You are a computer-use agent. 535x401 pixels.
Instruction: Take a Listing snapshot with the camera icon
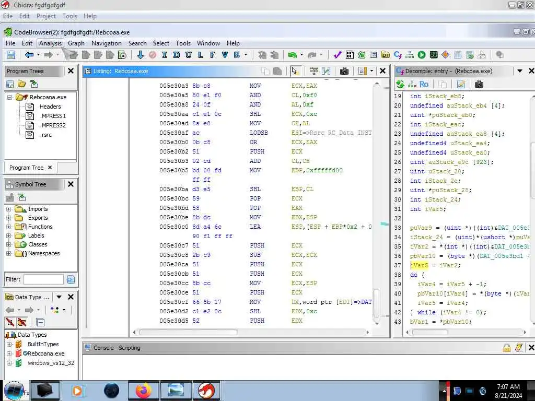344,71
